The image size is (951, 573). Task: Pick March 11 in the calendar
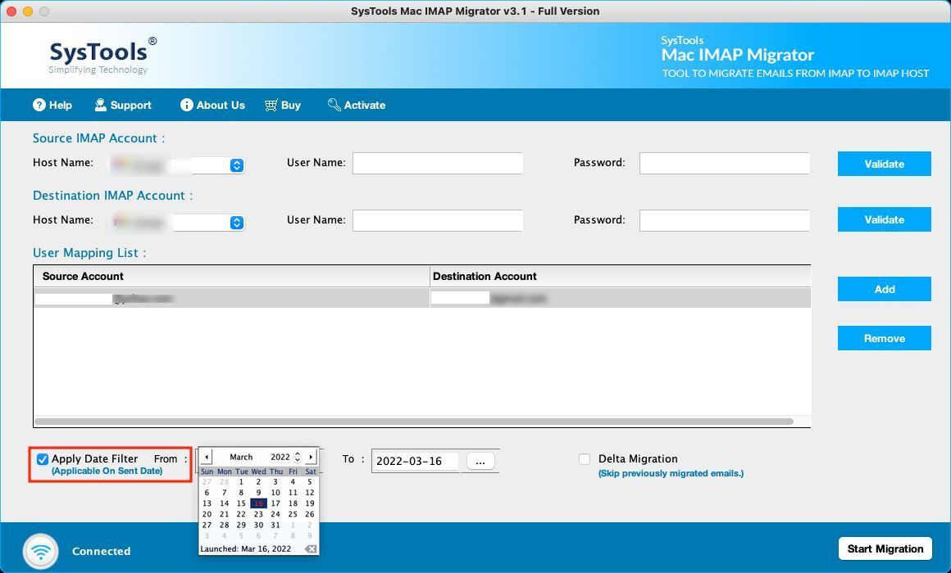293,493
